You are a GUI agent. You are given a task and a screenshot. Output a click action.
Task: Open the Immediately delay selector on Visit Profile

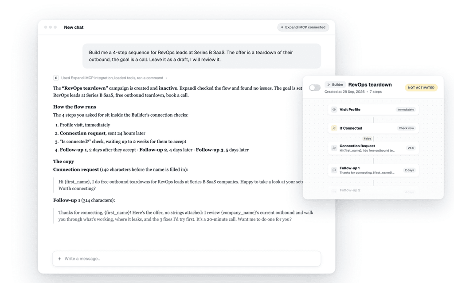(x=406, y=110)
